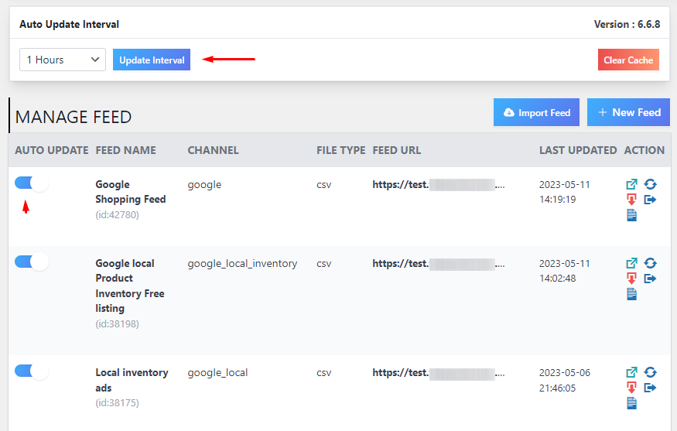
Task: Select the 2023-05-11 14:19:19 timestamp
Action: 564,192
